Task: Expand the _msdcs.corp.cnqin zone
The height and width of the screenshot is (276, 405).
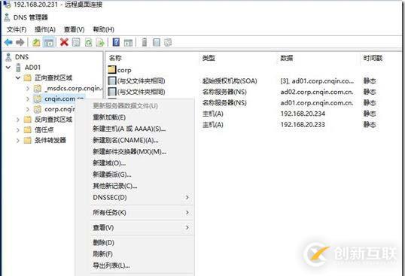Action: 28,89
